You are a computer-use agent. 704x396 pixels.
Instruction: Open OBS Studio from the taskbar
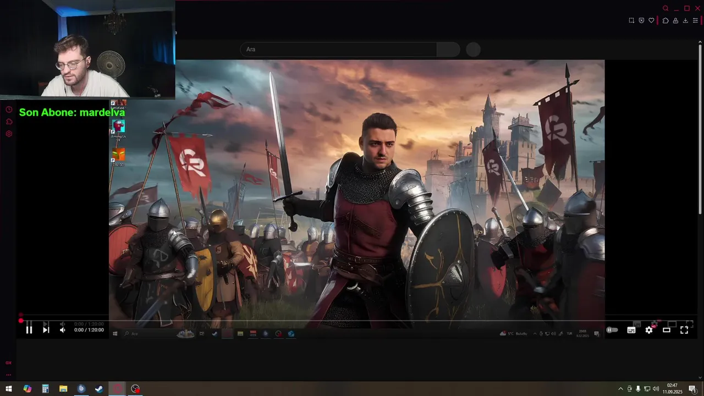(135, 389)
